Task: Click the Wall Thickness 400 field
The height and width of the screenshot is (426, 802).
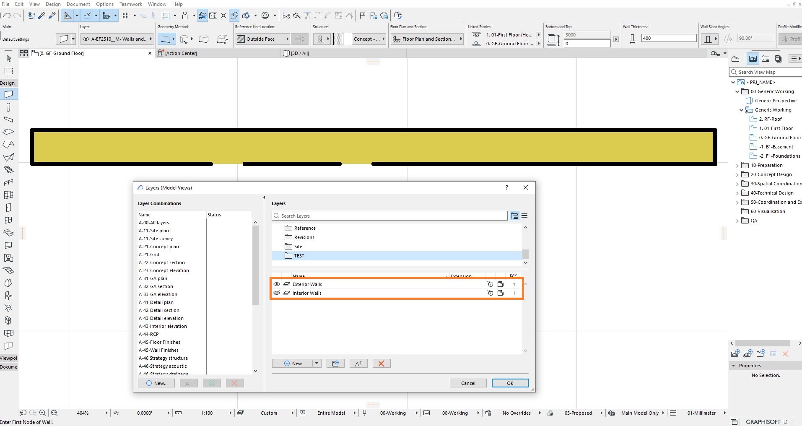Action: point(669,38)
